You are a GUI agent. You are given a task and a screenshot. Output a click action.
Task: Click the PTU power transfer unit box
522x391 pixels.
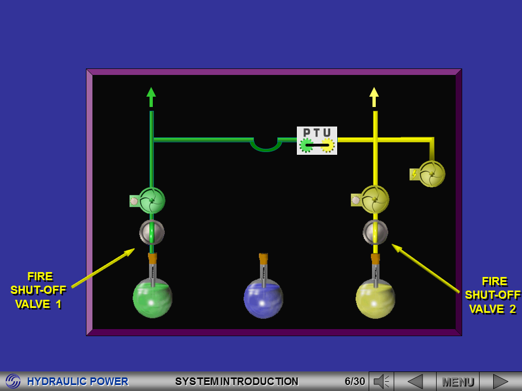[x=317, y=140]
